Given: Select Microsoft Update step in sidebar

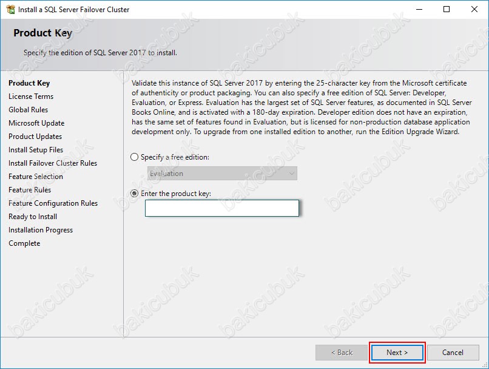Looking at the screenshot, I should (x=36, y=123).
